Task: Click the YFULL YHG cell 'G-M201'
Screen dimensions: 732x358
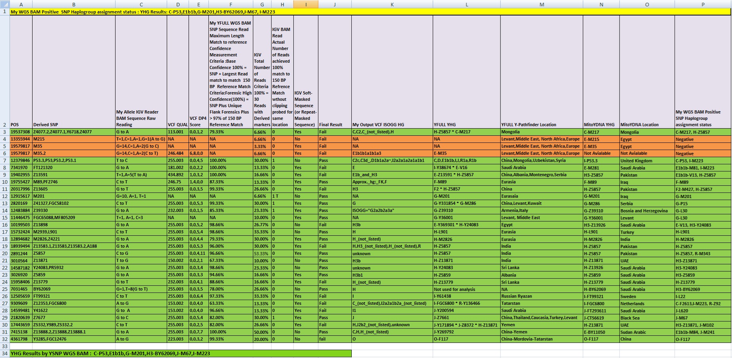Action: pos(466,196)
